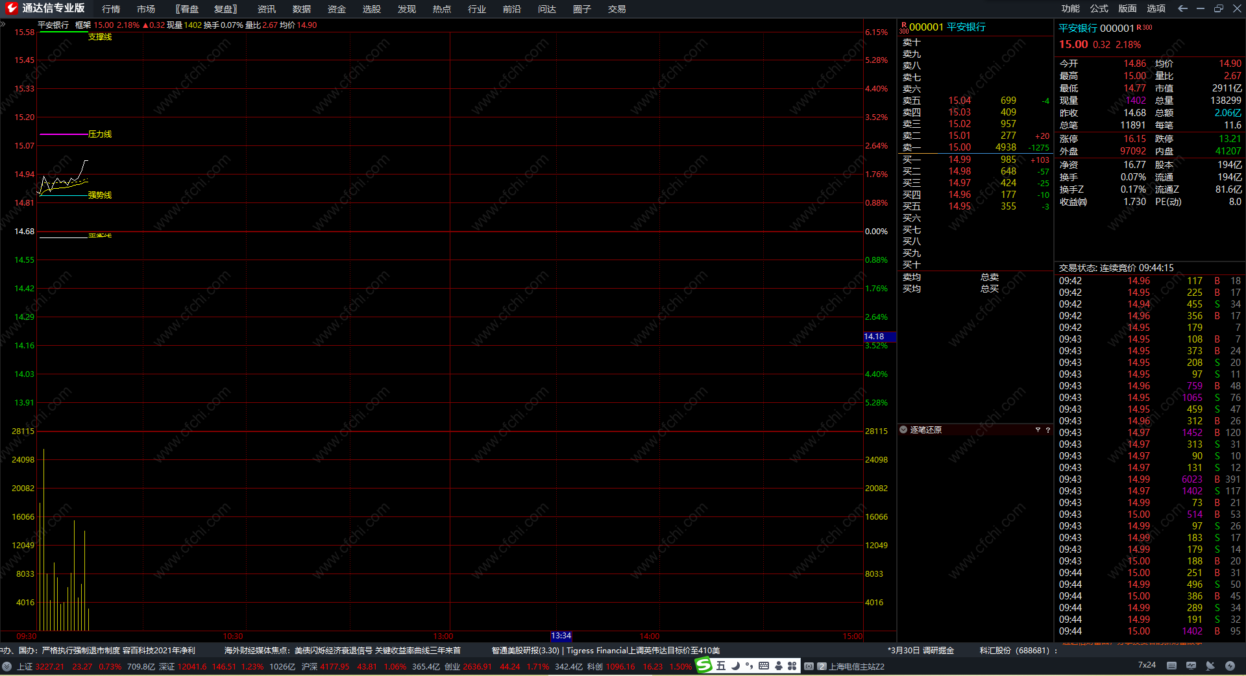Open the 发现 menu
Screen dimensions: 1246x676
407,9
